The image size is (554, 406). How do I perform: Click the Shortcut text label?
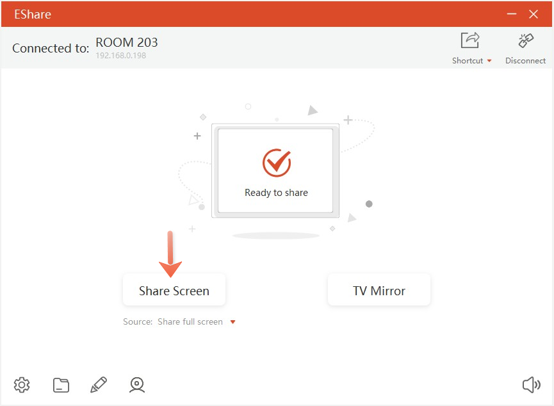pos(468,61)
